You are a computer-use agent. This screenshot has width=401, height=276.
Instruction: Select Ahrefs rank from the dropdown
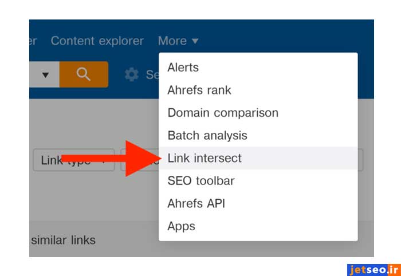(258, 90)
